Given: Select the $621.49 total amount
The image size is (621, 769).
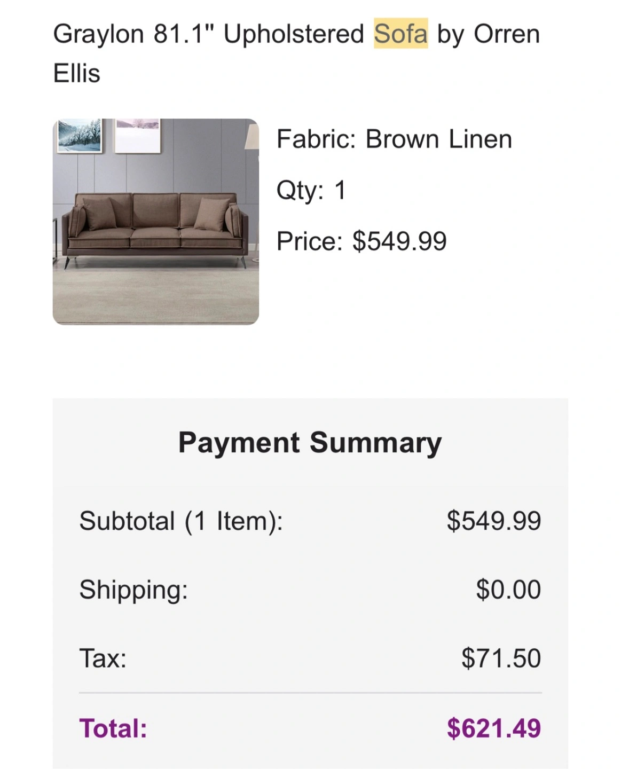Looking at the screenshot, I should tap(494, 728).
